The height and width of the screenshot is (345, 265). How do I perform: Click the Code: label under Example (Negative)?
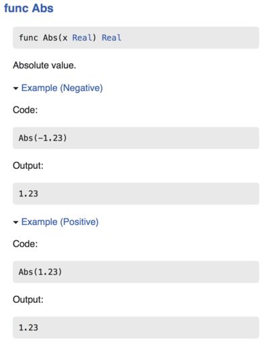(25, 110)
